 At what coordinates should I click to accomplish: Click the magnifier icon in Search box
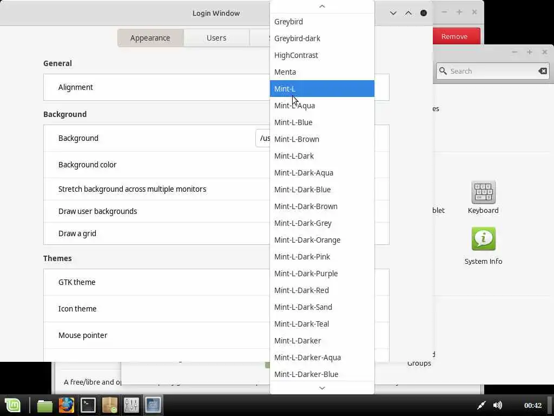443,71
